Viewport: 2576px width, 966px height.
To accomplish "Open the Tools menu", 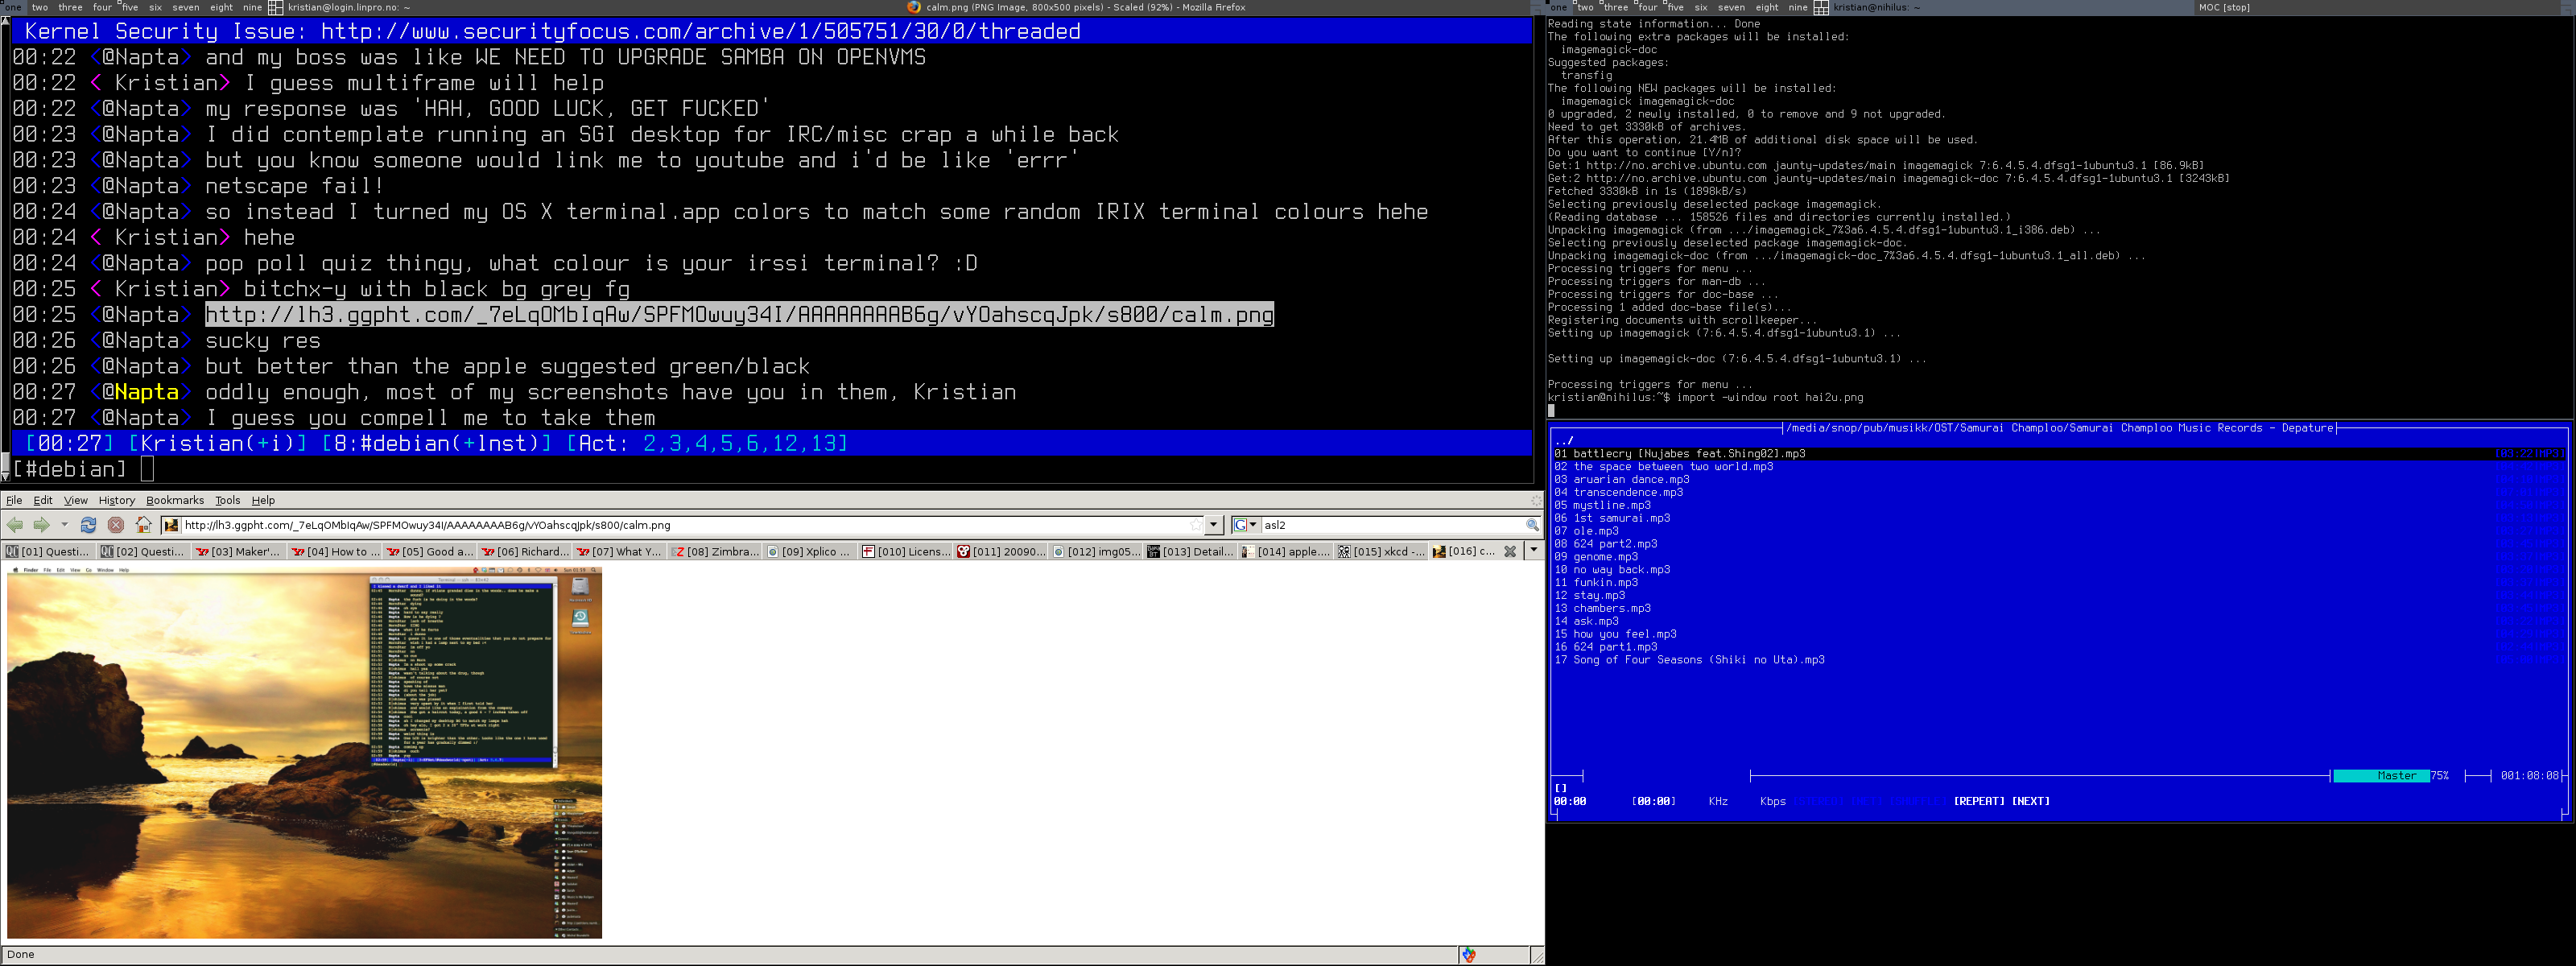I will tap(228, 500).
